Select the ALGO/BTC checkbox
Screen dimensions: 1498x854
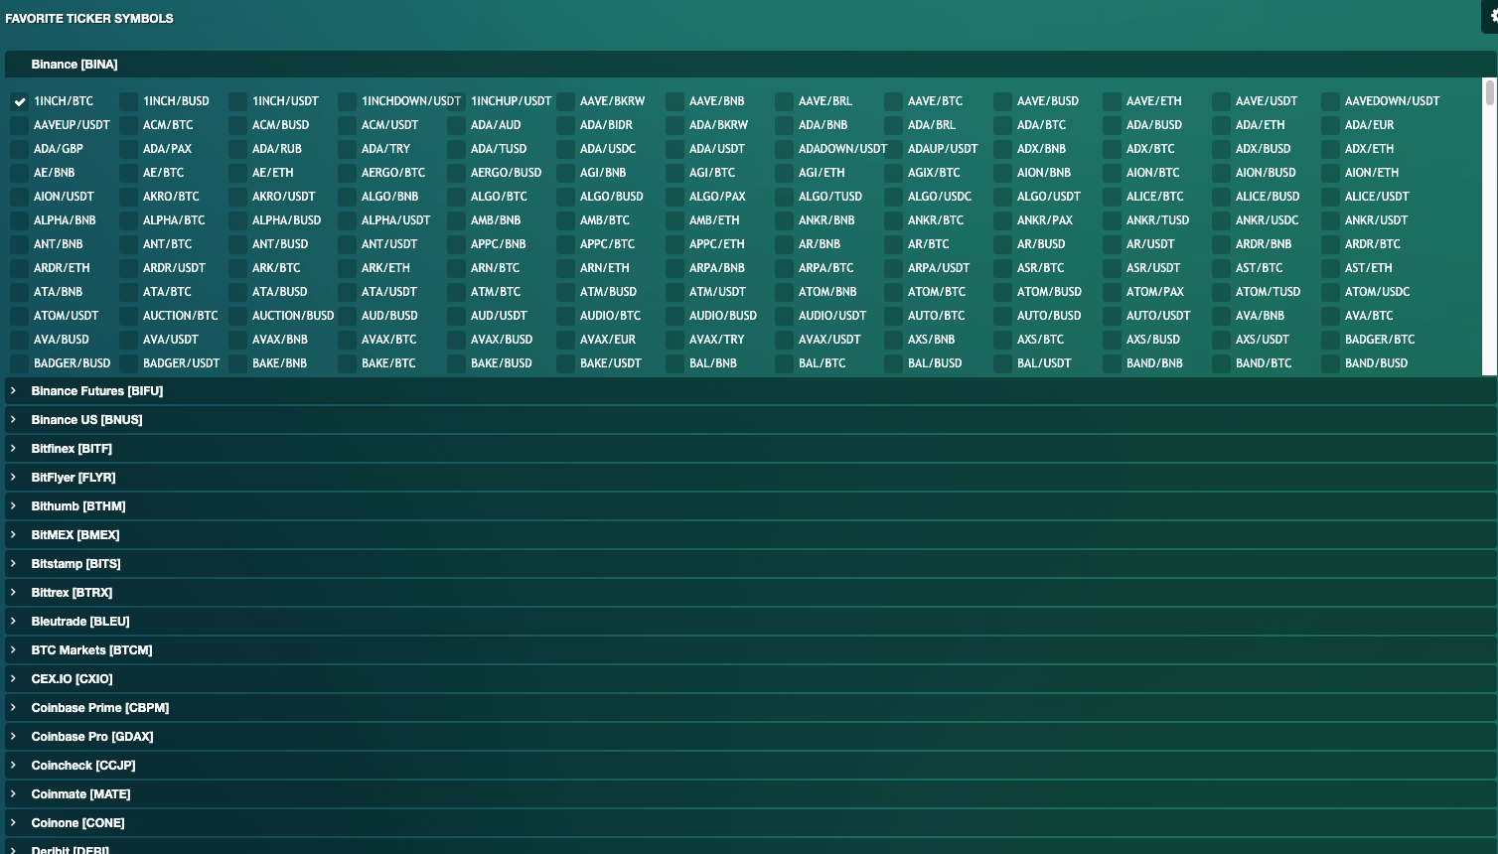point(457,197)
